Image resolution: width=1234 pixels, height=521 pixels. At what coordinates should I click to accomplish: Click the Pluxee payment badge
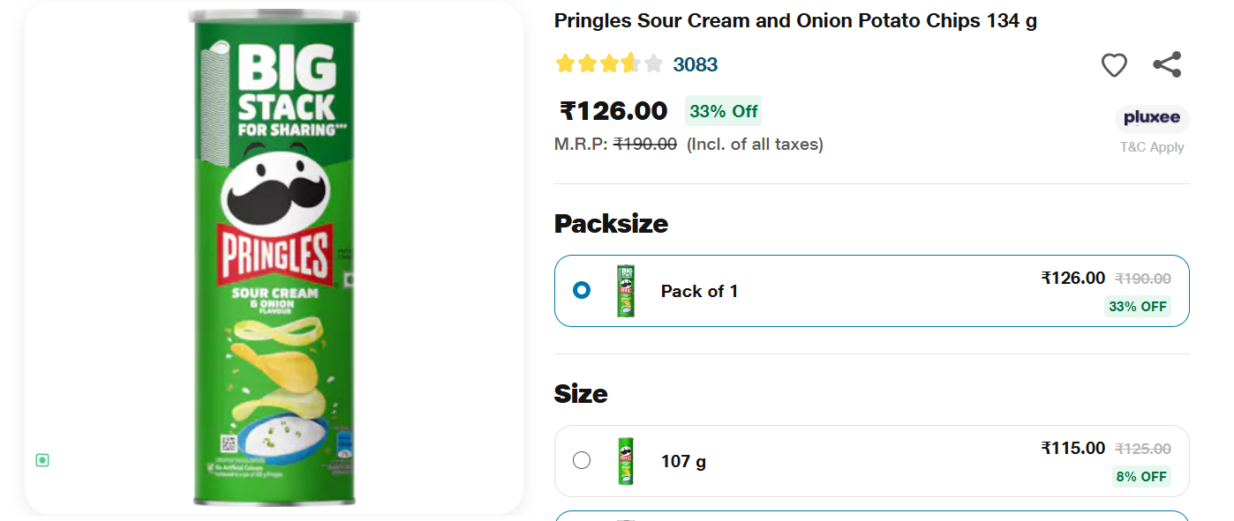pyautogui.click(x=1152, y=119)
